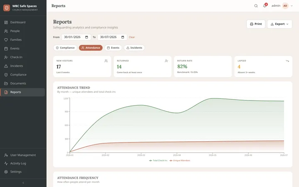This screenshot has width=299, height=187.
Task: Toggle Total Check-Ins legend series
Action: [x=158, y=160]
